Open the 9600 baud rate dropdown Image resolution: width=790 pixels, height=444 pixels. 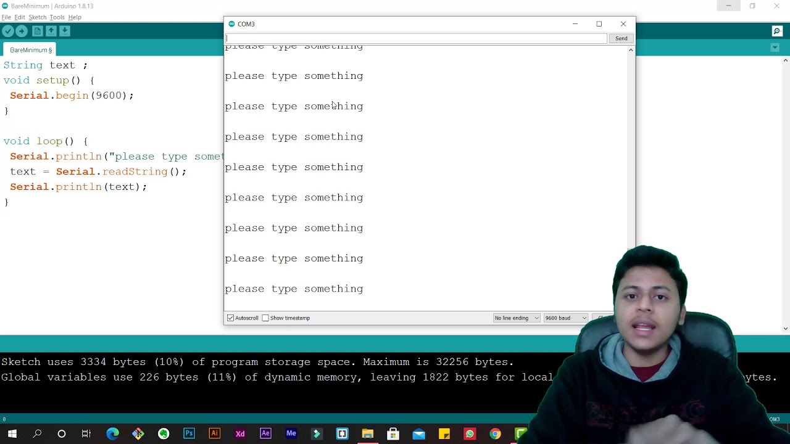coord(565,318)
